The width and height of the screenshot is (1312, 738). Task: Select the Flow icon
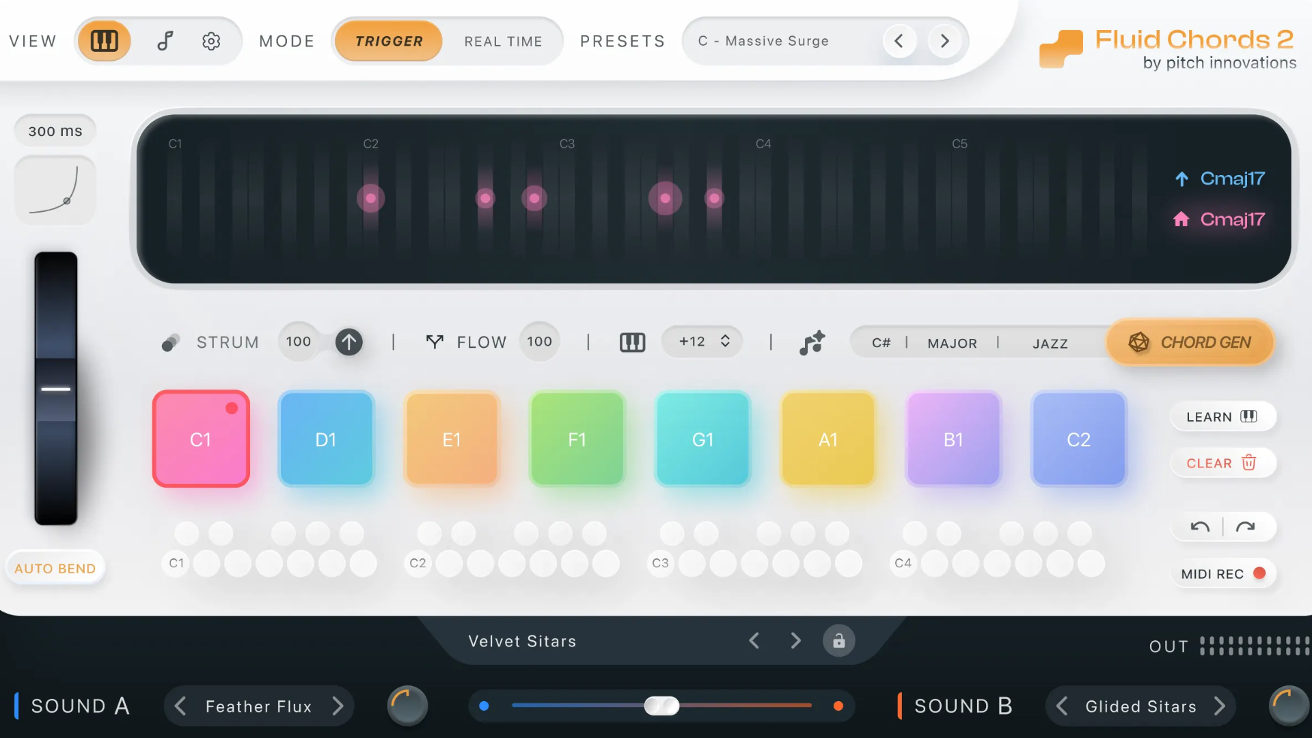(435, 342)
